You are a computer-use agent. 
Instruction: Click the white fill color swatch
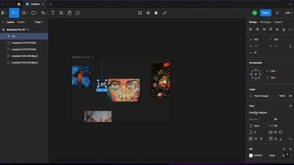point(251,155)
